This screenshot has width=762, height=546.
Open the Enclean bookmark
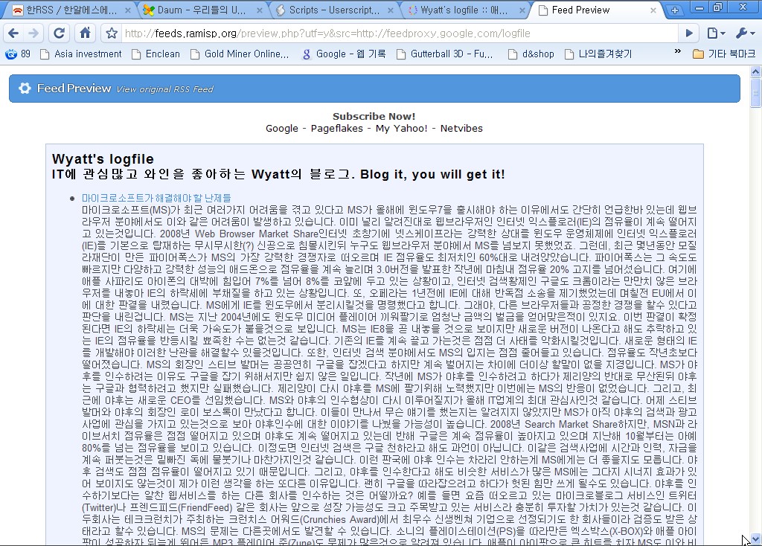click(x=156, y=54)
